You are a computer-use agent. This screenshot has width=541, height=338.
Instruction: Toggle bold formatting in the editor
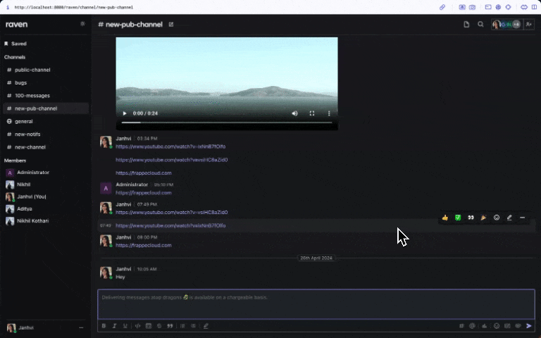point(104,326)
